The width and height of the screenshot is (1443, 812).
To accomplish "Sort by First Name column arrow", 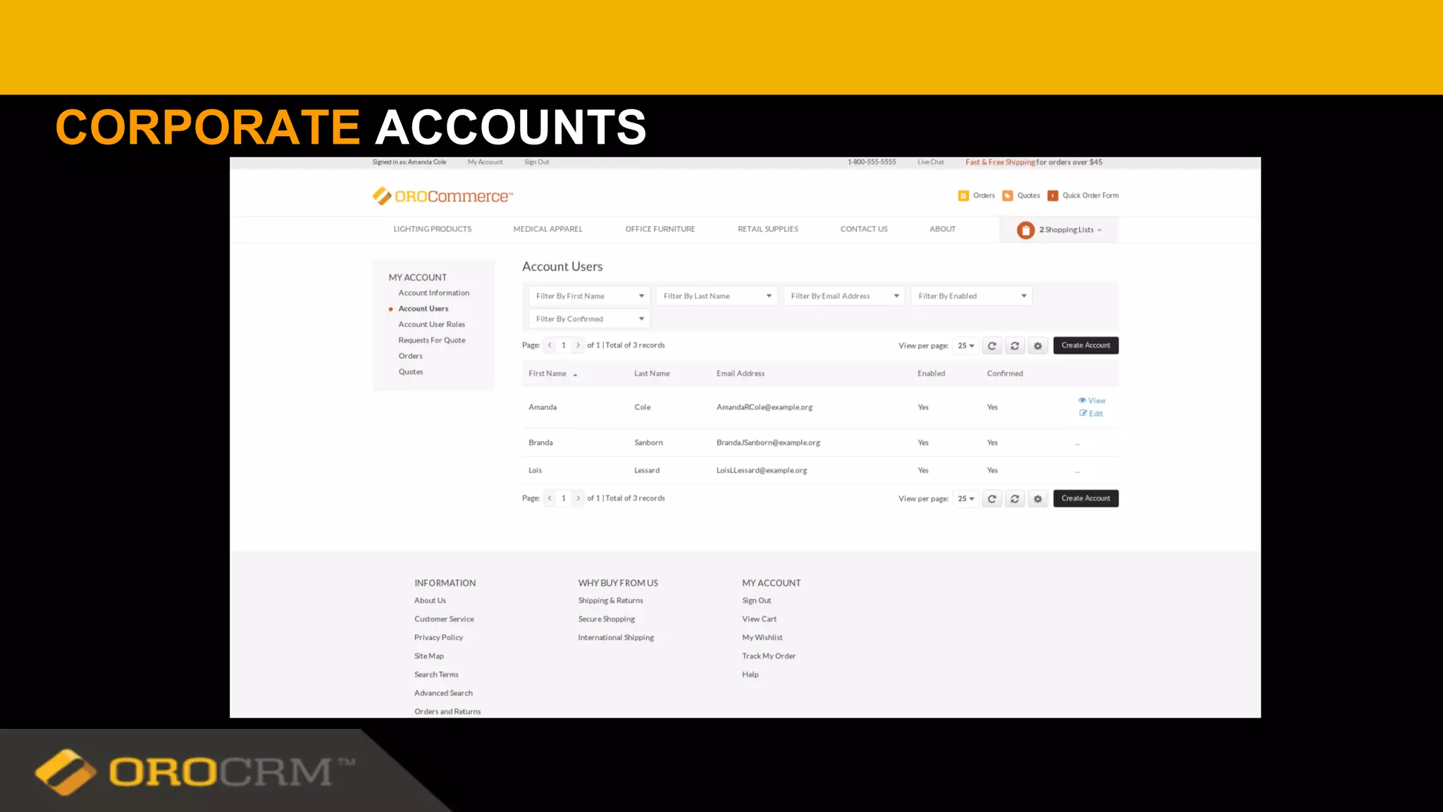I will pos(575,374).
